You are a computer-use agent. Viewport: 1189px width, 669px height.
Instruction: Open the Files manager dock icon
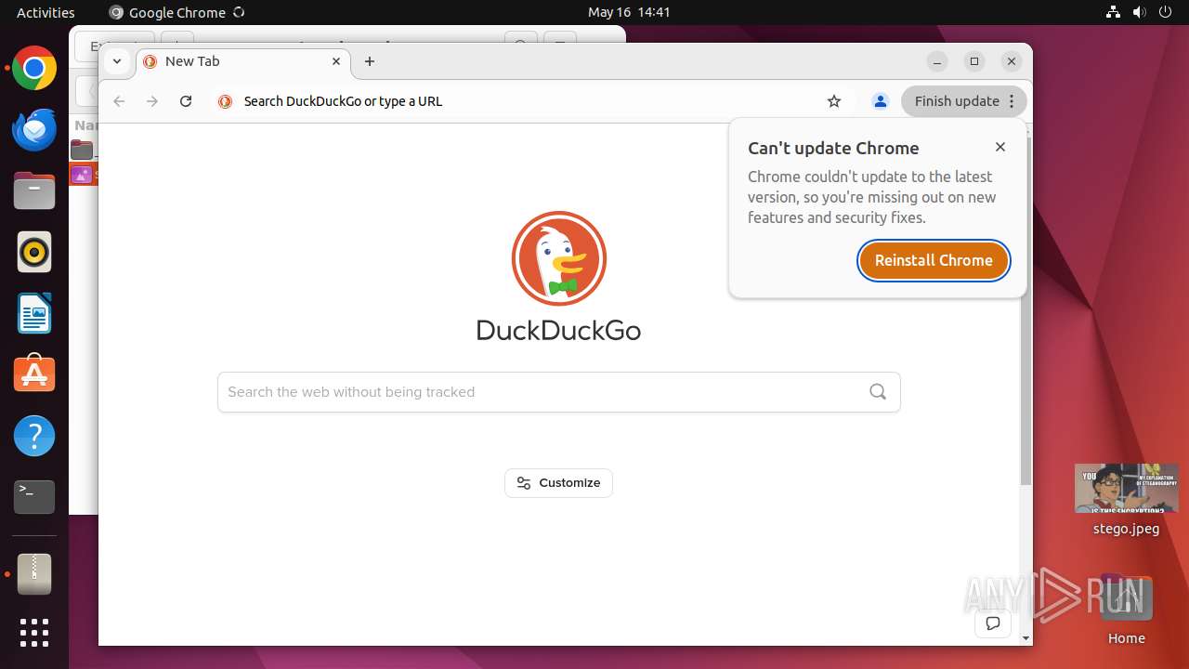pyautogui.click(x=34, y=191)
